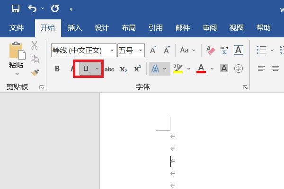This screenshot has height=189, width=284.
Task: Apply bullet list formatting
Action: point(261,50)
